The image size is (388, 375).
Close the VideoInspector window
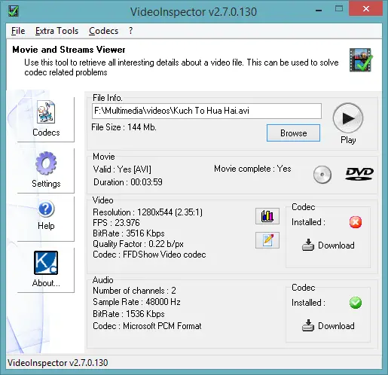click(366, 9)
